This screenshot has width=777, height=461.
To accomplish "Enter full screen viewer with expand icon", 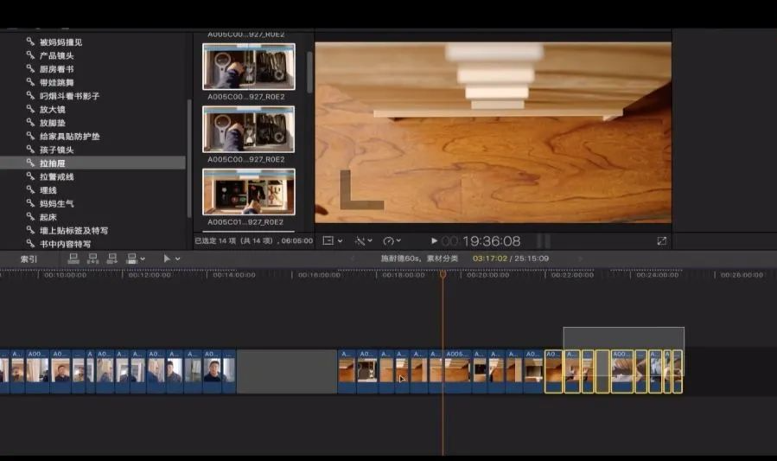I will (661, 240).
